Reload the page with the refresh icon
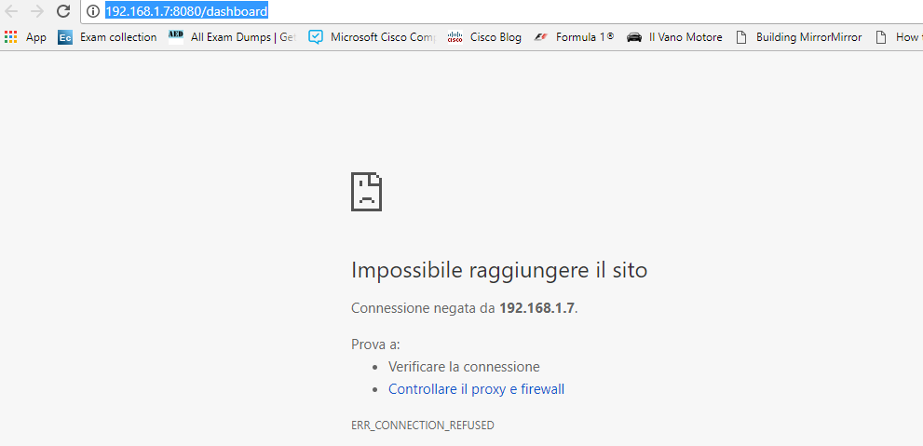Image resolution: width=923 pixels, height=446 pixels. pyautogui.click(x=63, y=10)
